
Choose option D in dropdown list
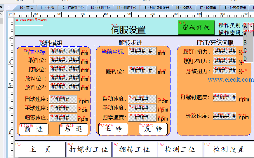click(245, 59)
